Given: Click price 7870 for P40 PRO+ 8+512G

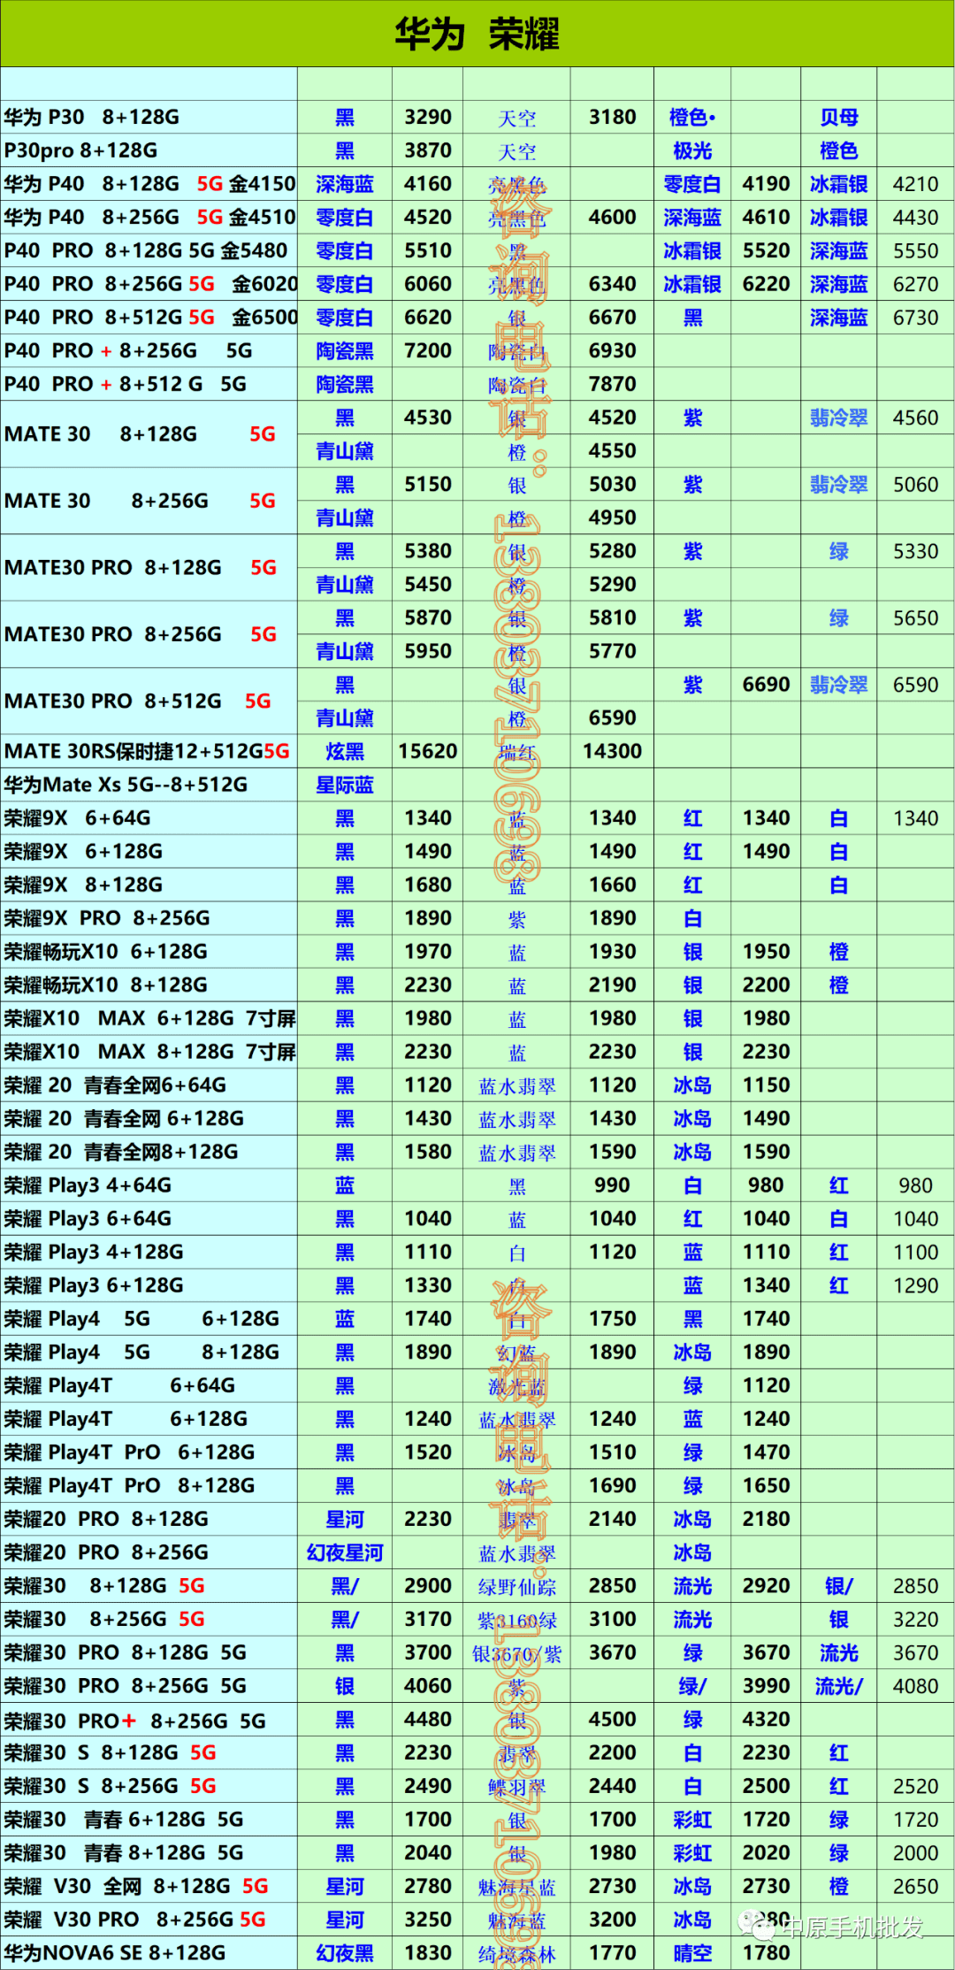Looking at the screenshot, I should point(613,385).
